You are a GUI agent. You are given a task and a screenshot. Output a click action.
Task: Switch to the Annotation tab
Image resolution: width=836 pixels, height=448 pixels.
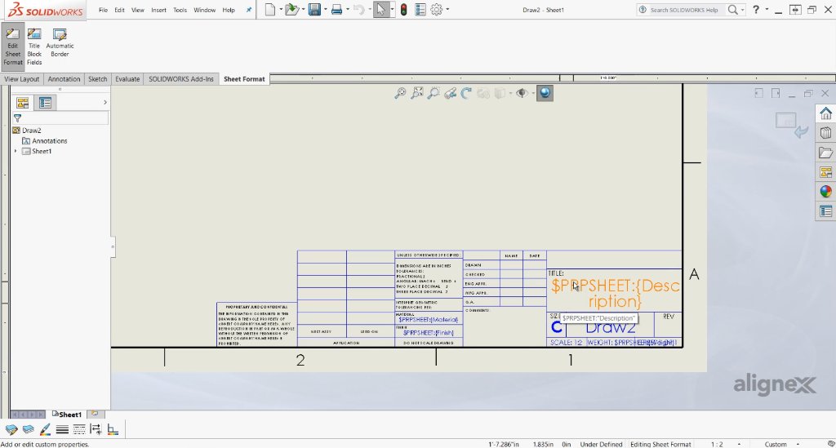click(64, 79)
